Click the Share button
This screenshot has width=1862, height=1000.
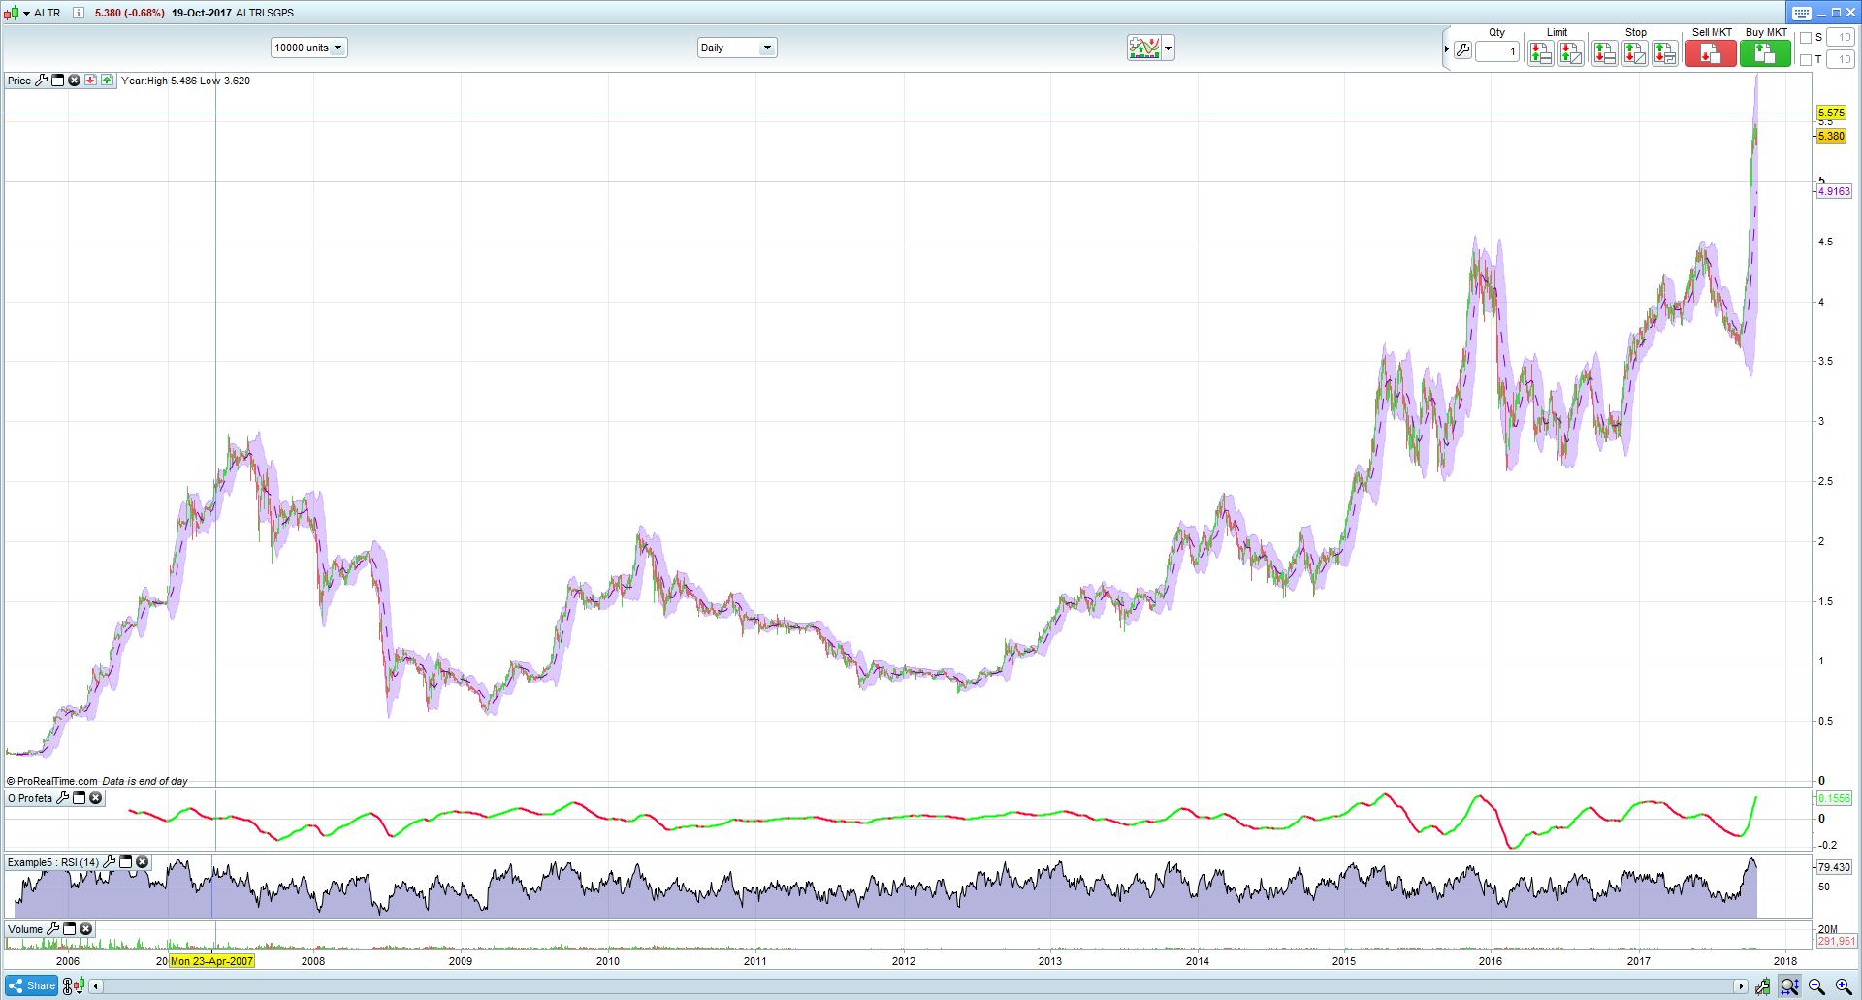pos(32,985)
